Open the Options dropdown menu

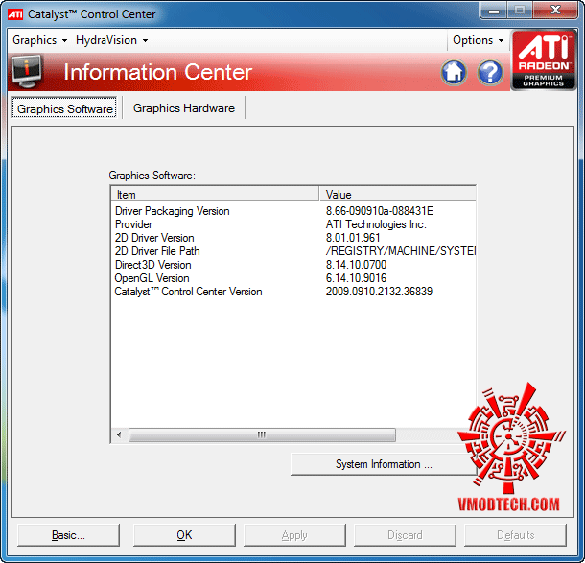[x=478, y=40]
